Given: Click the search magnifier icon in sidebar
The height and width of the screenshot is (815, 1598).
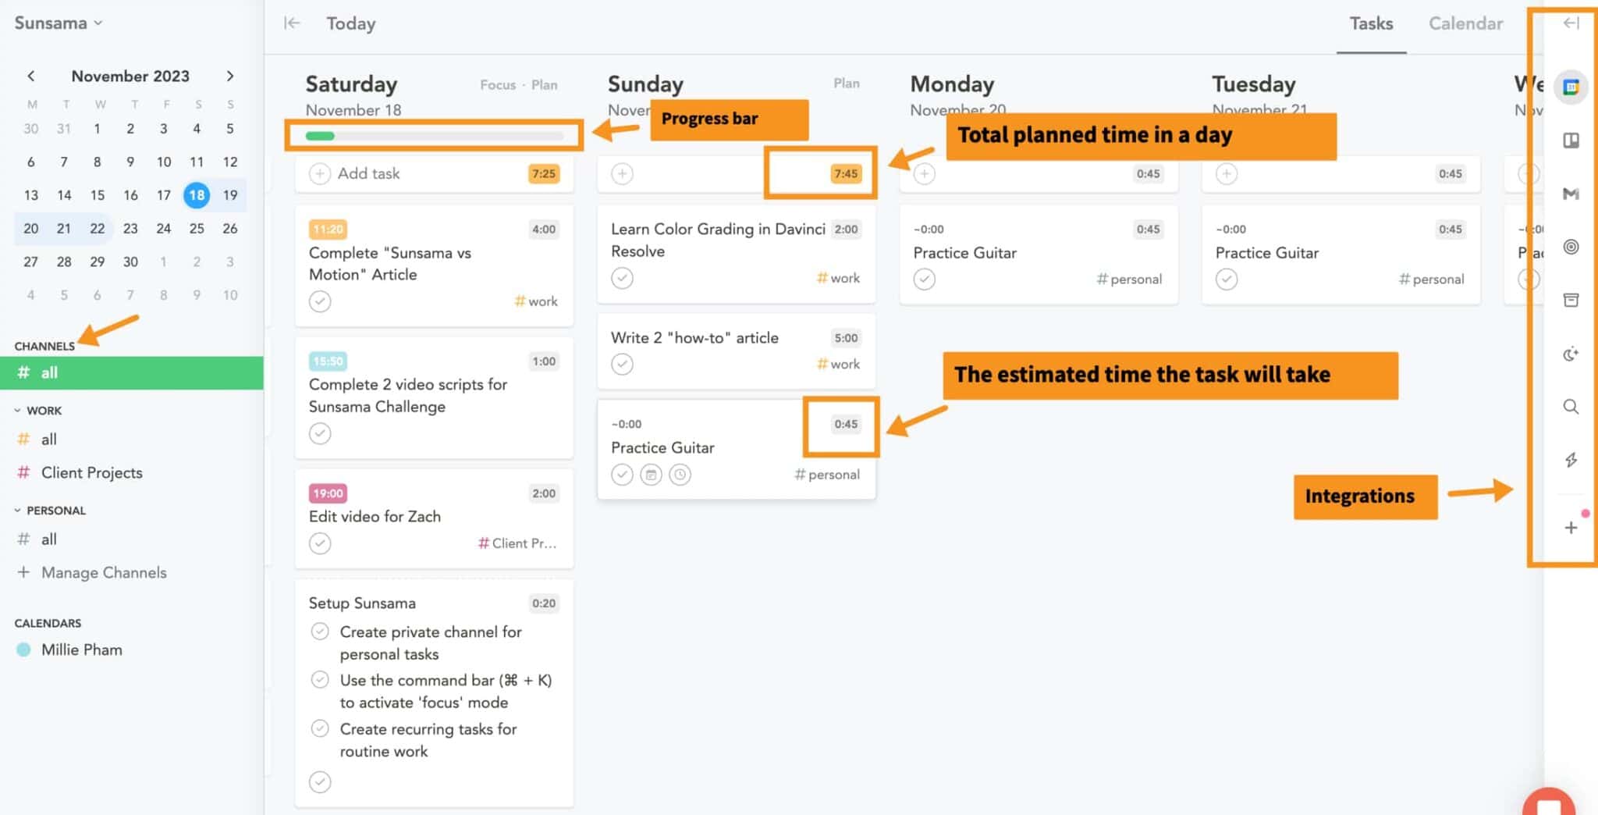Looking at the screenshot, I should tap(1571, 407).
